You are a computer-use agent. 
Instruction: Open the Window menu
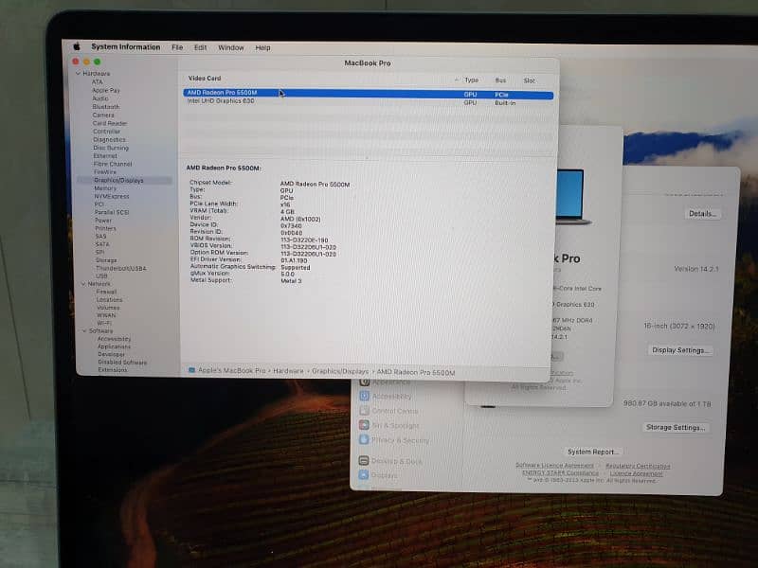(x=230, y=47)
